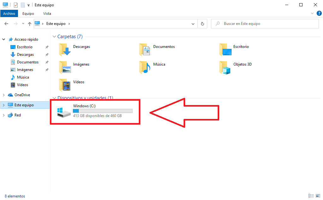Go up one level with the up arrow

click(x=30, y=24)
